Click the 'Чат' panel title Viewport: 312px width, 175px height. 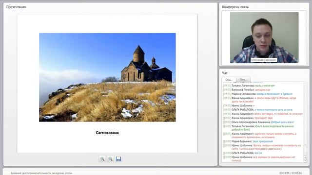pos(225,73)
